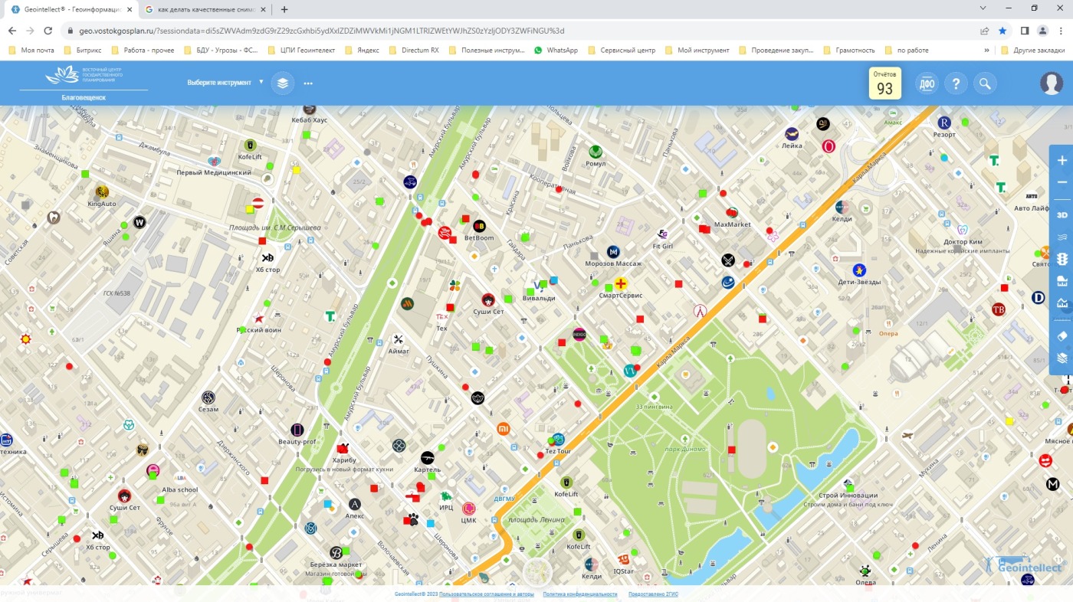Image resolution: width=1073 pixels, height=602 pixels.
Task: Click the Площадь им. С.М.Серышева label
Action: (x=274, y=227)
